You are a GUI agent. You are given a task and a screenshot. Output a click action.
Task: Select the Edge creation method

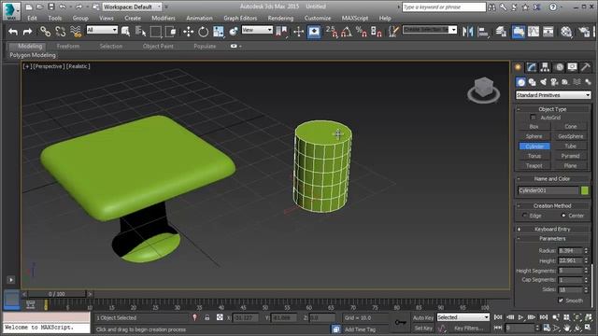(525, 216)
